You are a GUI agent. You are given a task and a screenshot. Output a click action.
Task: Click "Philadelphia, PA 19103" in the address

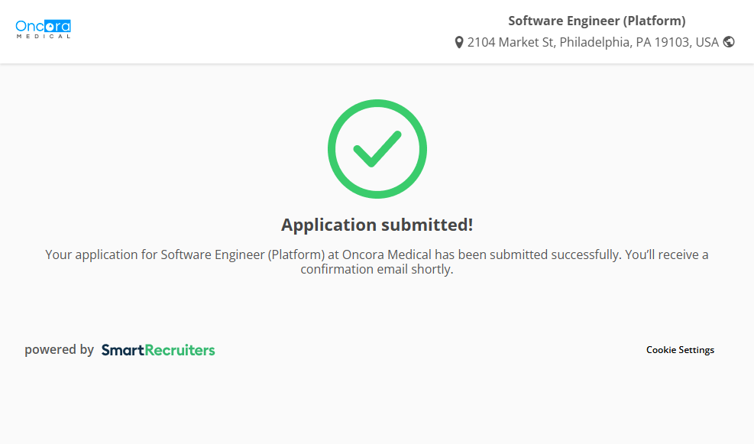[x=626, y=42]
